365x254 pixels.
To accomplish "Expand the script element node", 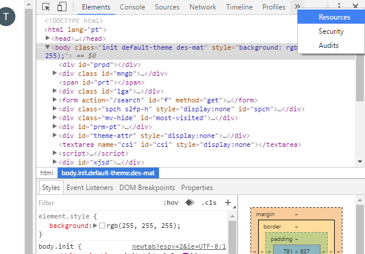I will click(55, 153).
